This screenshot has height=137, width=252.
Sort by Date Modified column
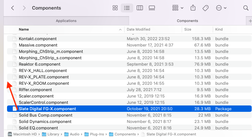click(x=139, y=29)
